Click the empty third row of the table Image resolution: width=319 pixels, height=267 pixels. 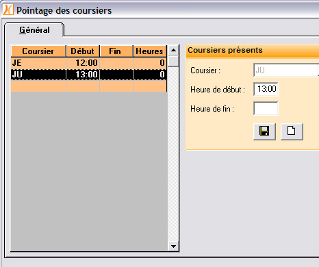point(89,86)
